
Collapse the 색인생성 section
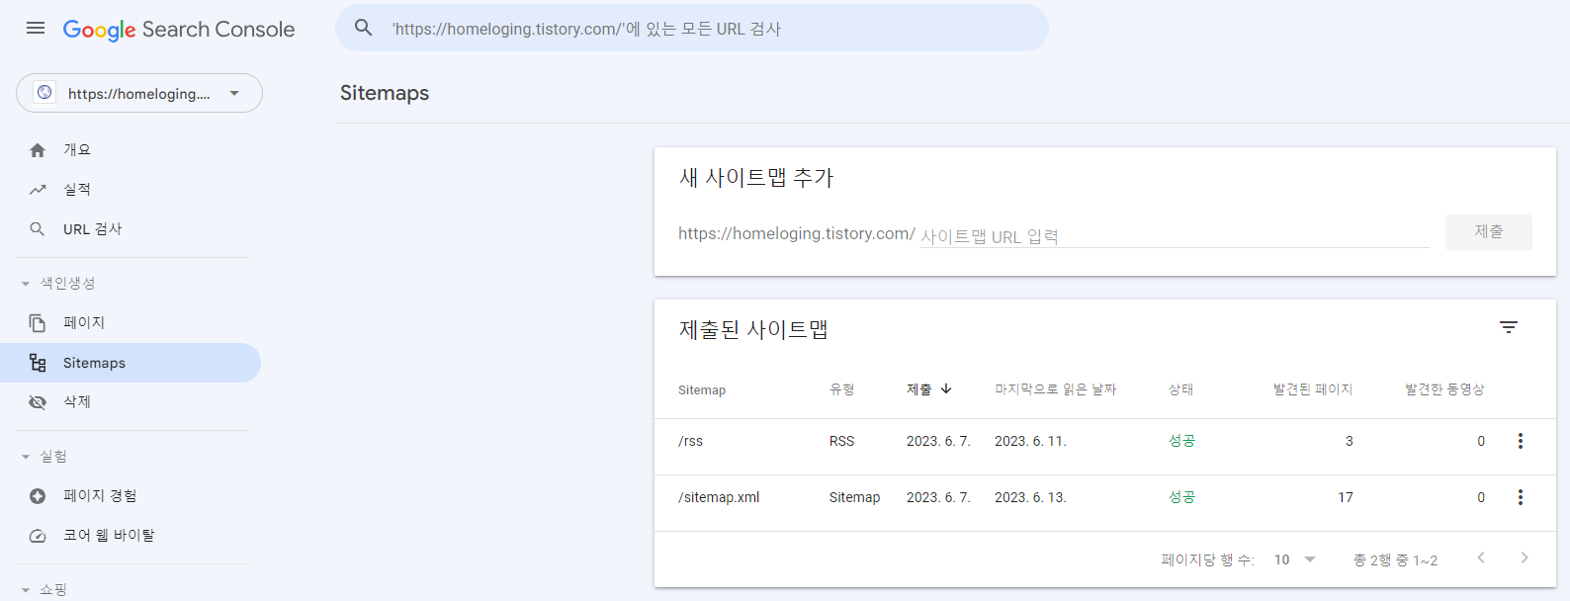pyautogui.click(x=59, y=283)
